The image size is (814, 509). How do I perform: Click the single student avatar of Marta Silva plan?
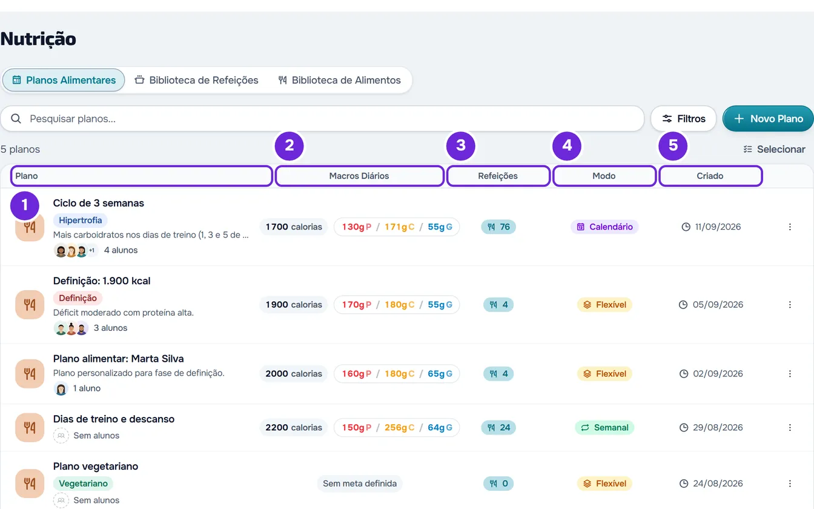(x=61, y=388)
